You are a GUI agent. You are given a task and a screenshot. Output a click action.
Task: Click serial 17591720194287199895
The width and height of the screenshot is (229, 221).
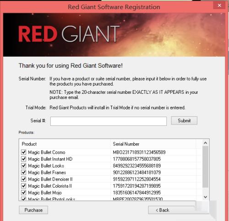click(x=137, y=186)
